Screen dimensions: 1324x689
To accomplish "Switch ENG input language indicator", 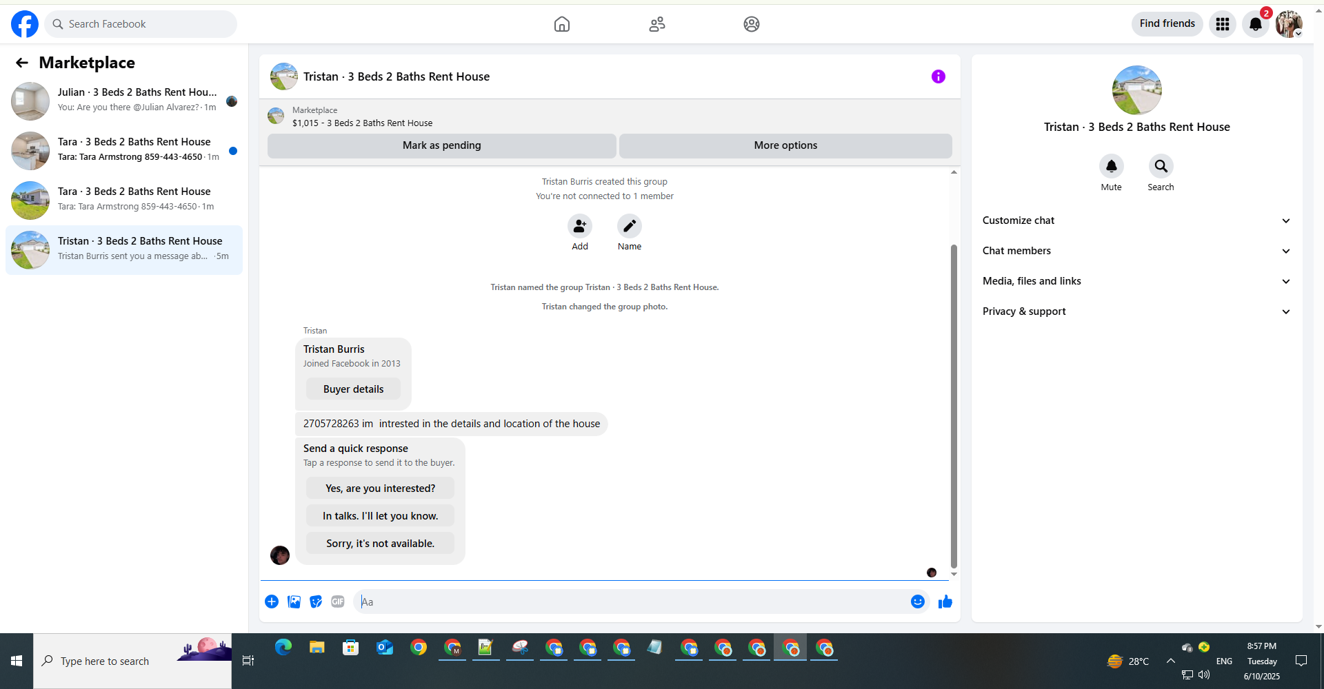I will coord(1224,661).
